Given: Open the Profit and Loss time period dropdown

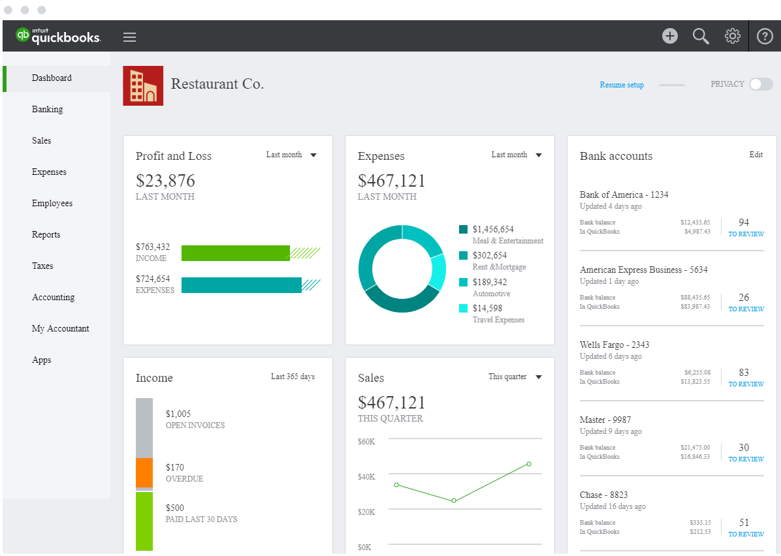Looking at the screenshot, I should [292, 155].
